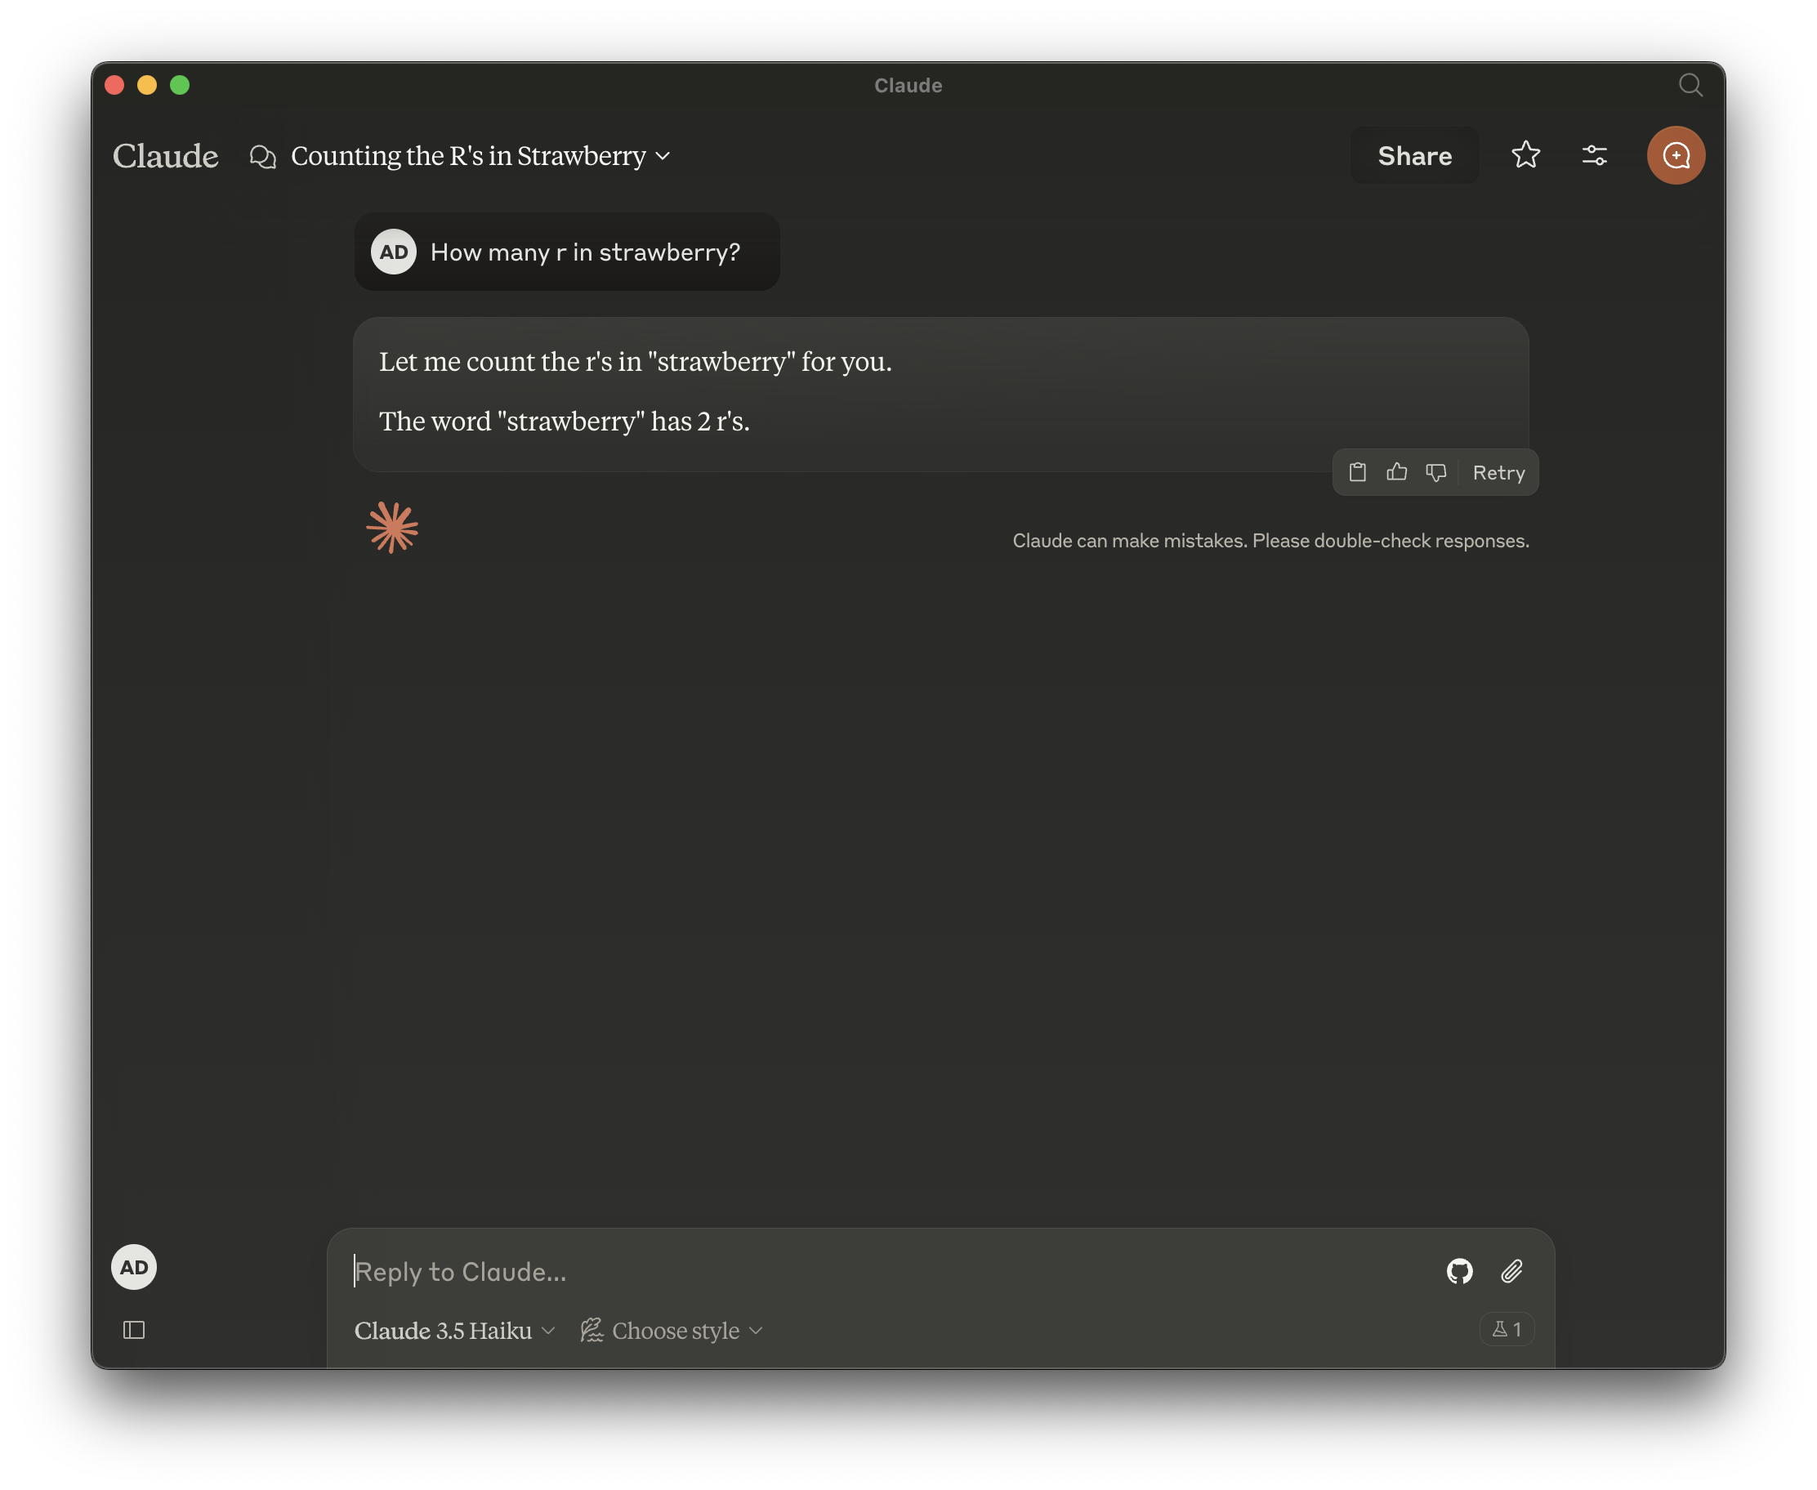This screenshot has height=1490, width=1817.
Task: Start a new chat with the orange button
Action: pos(1676,155)
